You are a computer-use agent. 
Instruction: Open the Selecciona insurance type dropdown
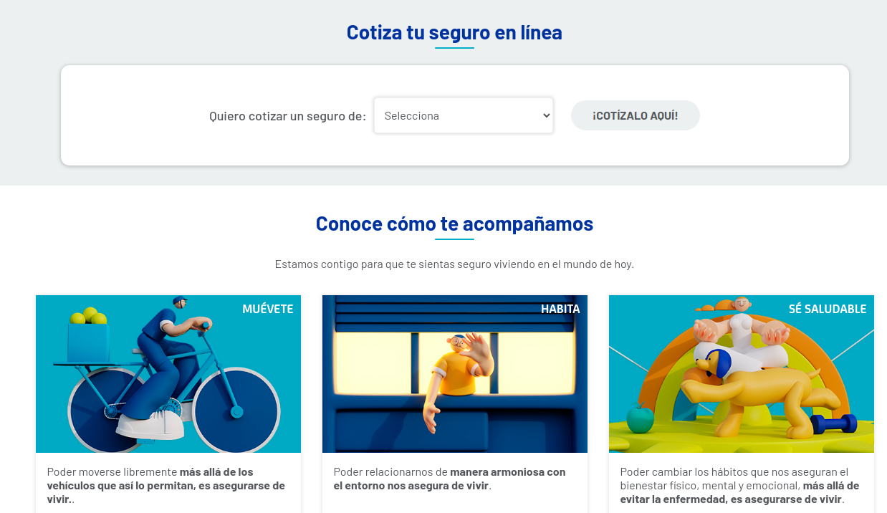[464, 115]
